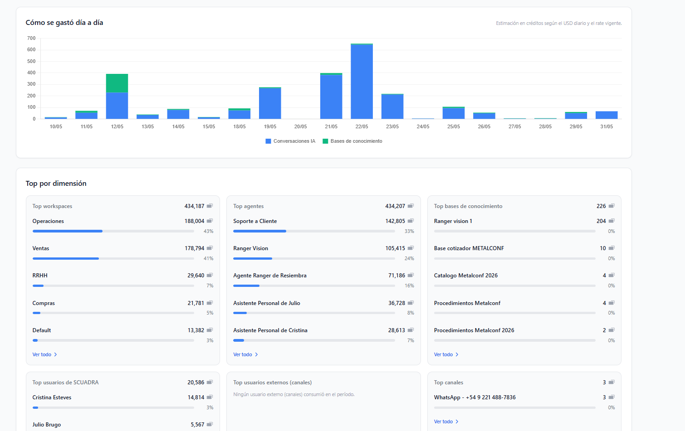Click the blue bar for 19/05 in the chart
This screenshot has width=685, height=431.
tap(270, 103)
